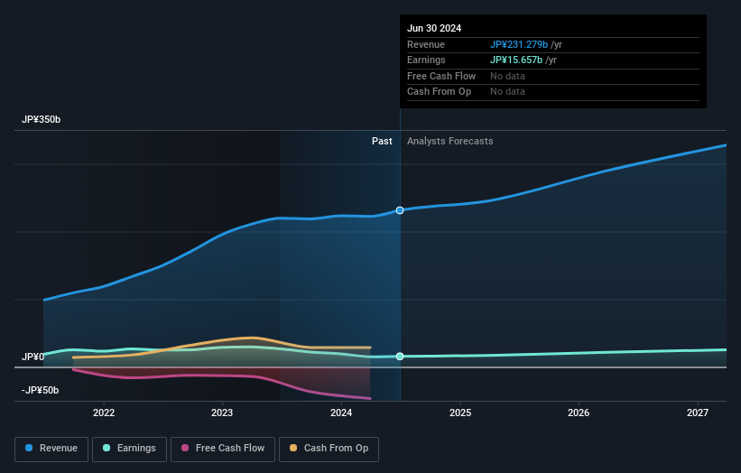This screenshot has width=741, height=473.
Task: Click the 2026 x-axis label
Action: click(x=579, y=413)
